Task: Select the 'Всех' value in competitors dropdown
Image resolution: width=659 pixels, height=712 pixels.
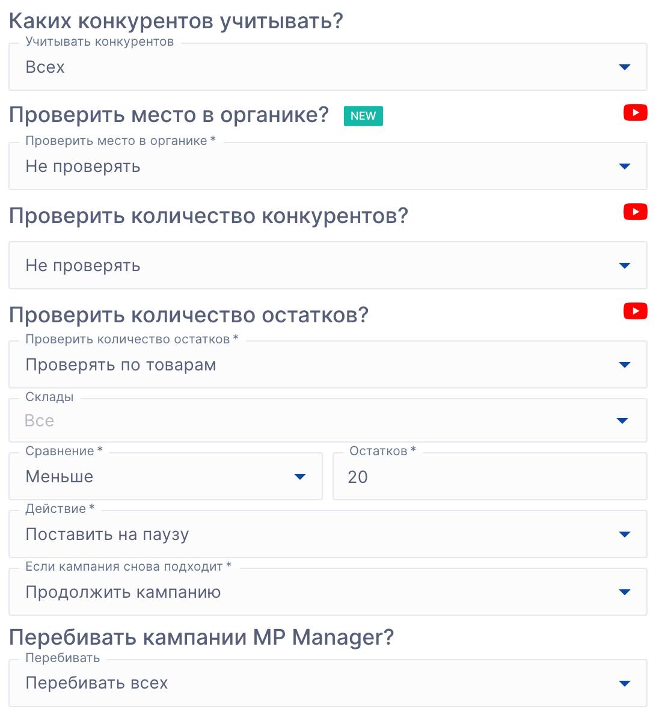Action: click(45, 67)
